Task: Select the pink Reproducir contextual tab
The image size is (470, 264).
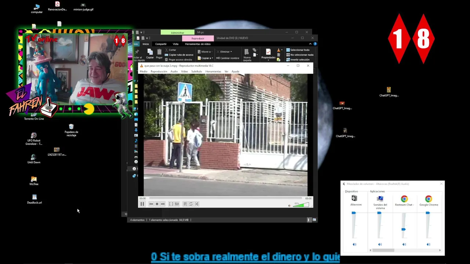Action: tap(198, 38)
